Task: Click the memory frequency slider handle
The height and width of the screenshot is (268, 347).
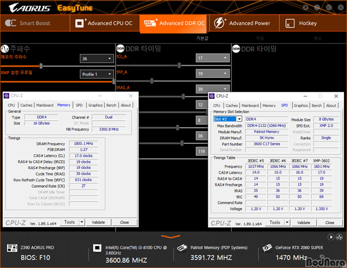Action: pyautogui.click(x=41, y=66)
